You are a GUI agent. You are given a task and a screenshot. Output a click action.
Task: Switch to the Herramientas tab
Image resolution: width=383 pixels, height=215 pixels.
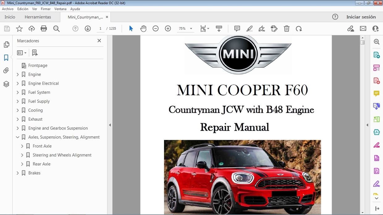[x=38, y=17]
